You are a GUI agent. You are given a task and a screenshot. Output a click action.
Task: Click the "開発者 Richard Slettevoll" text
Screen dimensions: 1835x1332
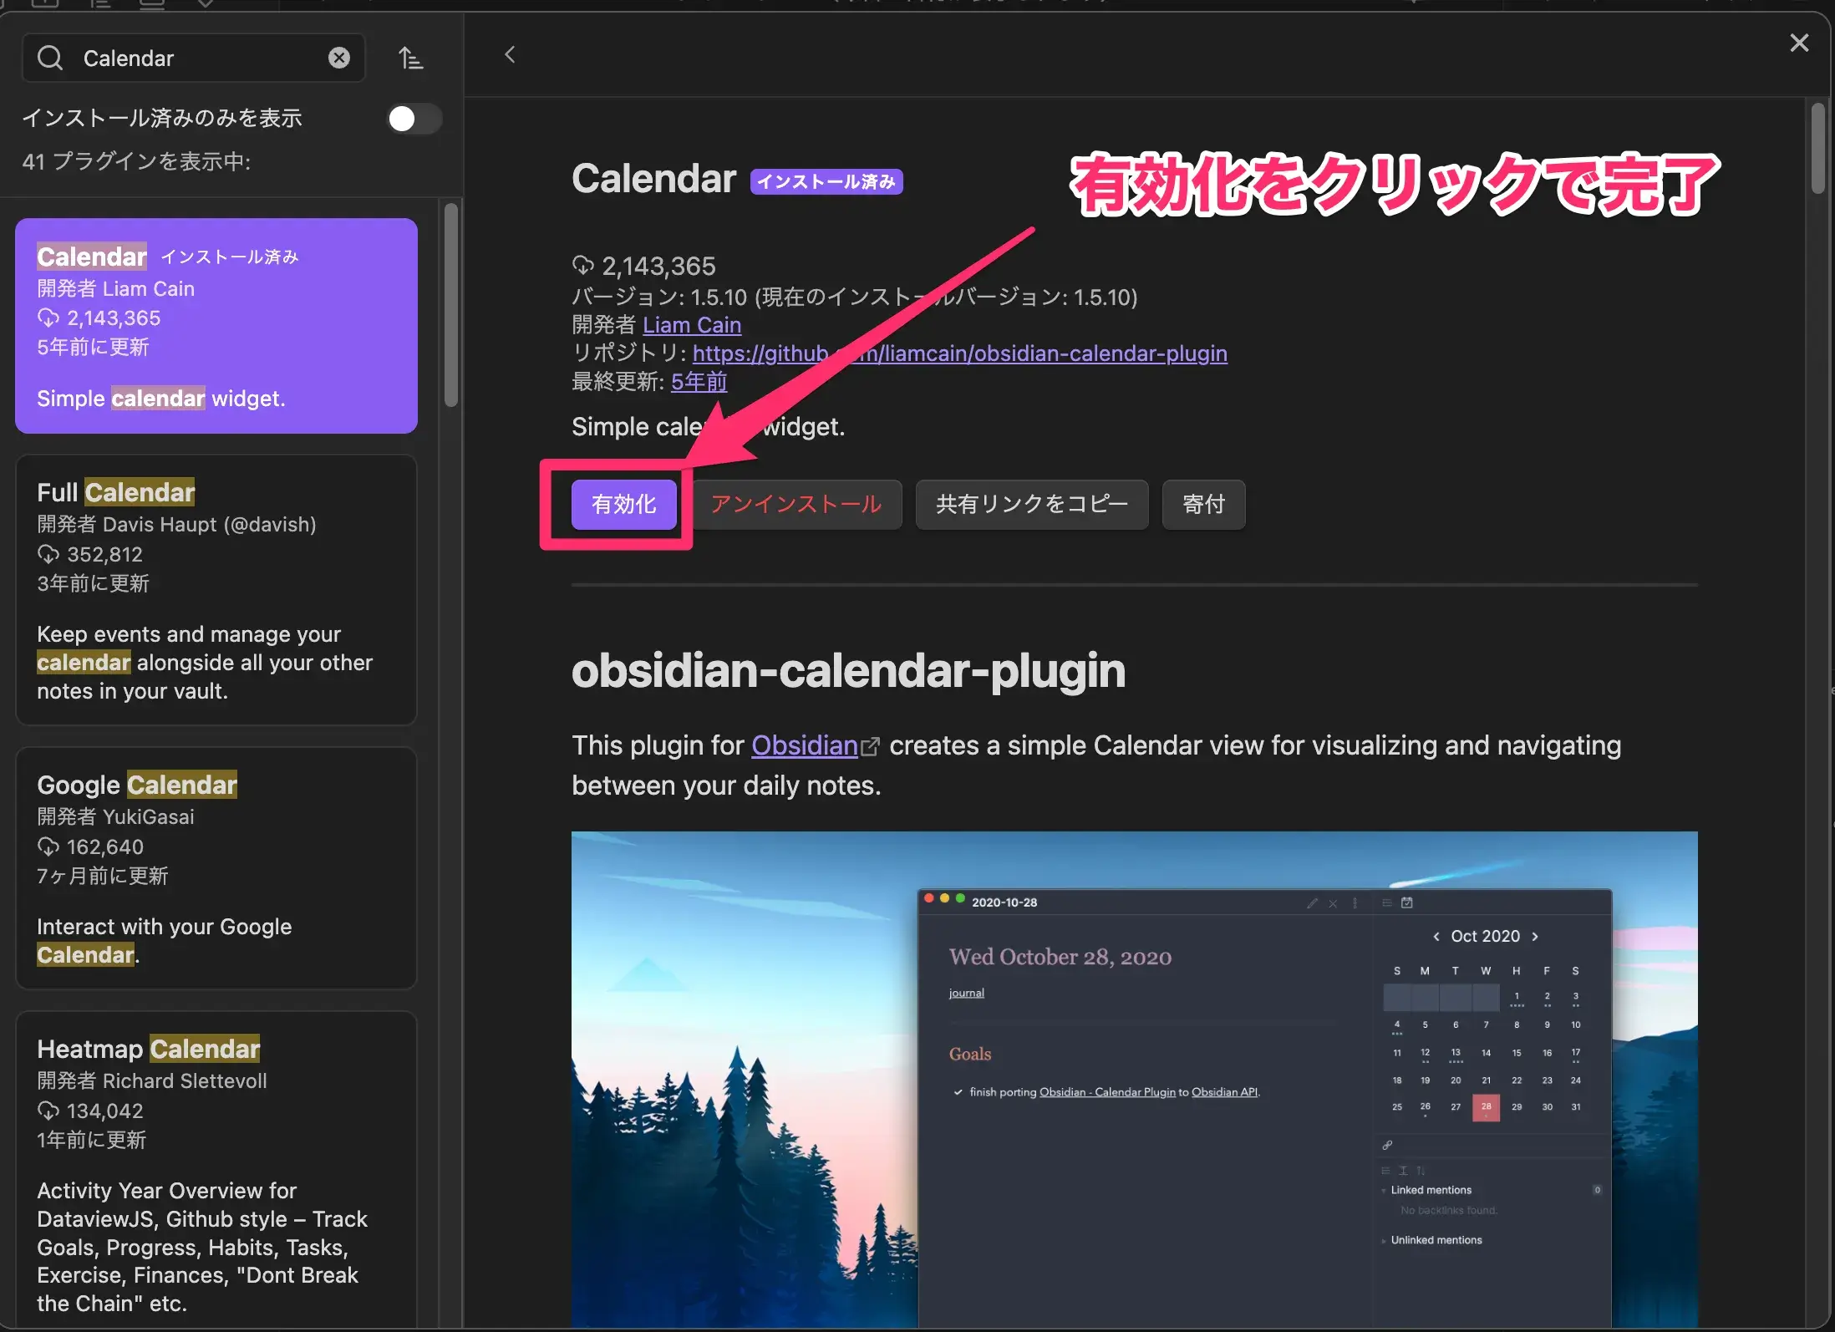tap(152, 1081)
